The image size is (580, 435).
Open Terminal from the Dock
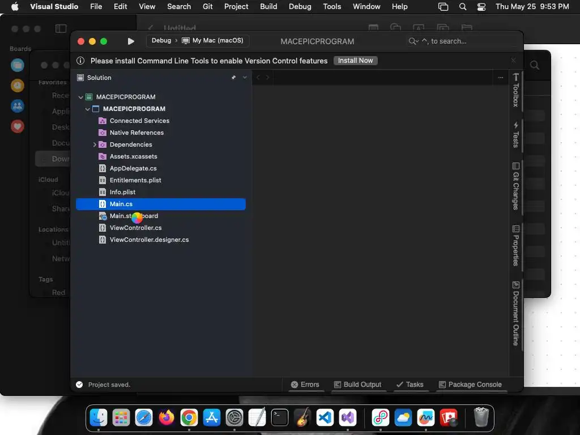tap(280, 418)
